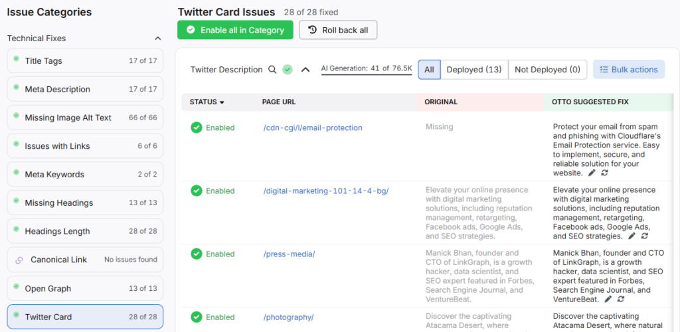This screenshot has height=332, width=680.
Task: Click pencil icon on digital-marketing suggested fix
Action: click(632, 236)
